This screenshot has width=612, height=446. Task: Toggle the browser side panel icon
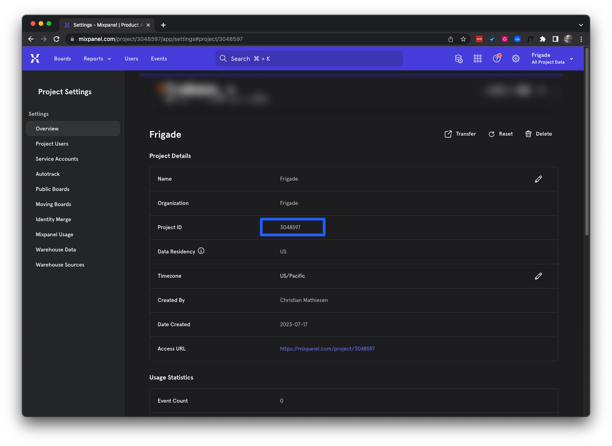click(556, 39)
